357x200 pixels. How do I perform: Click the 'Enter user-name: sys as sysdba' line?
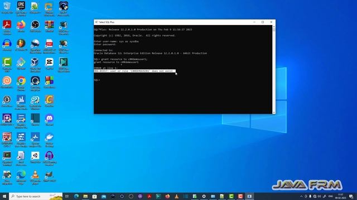(x=116, y=42)
